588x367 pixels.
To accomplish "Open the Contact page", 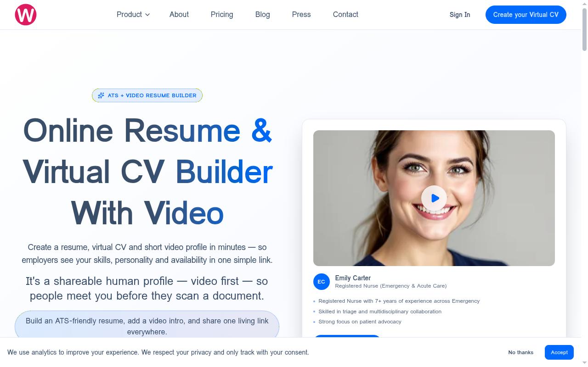I will click(345, 15).
